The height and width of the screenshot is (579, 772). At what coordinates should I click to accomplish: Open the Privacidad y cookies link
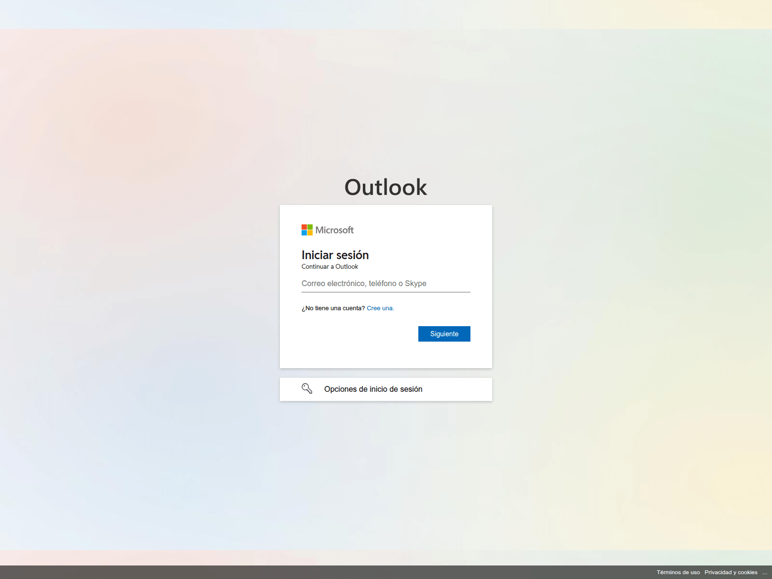point(731,572)
